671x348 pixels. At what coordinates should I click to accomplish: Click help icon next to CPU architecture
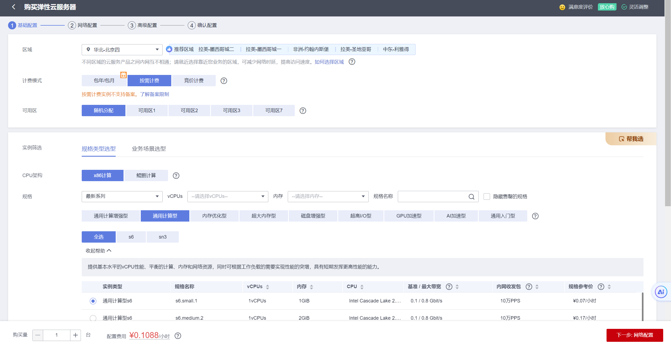176,176
